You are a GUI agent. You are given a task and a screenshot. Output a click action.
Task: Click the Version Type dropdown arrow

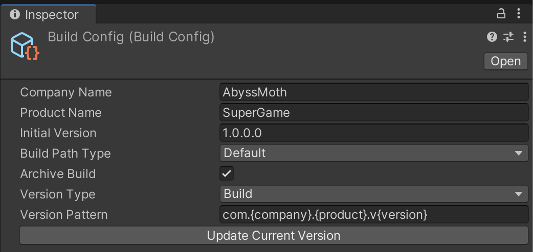519,194
